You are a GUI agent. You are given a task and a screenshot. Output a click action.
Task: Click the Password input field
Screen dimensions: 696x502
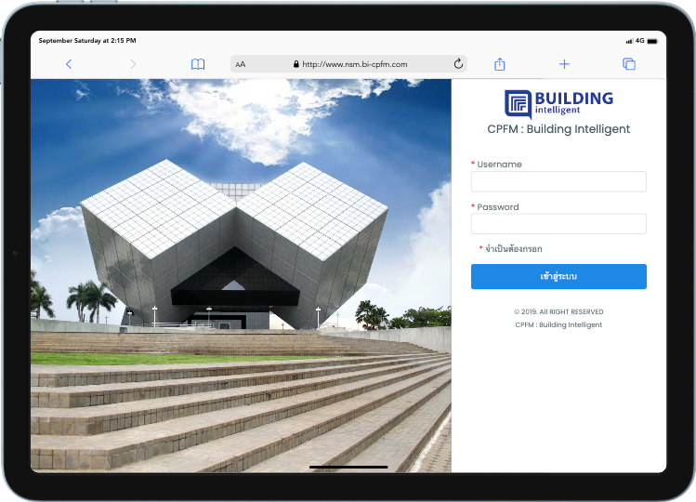[x=558, y=224]
